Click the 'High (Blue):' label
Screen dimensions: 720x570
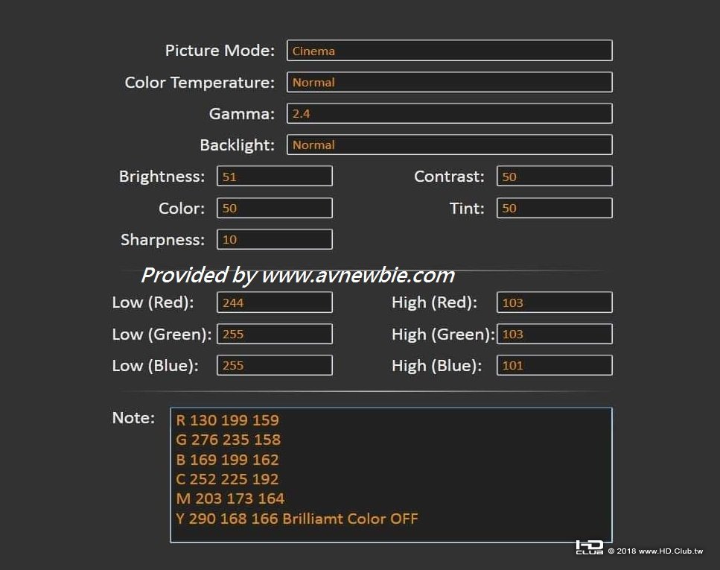tap(436, 366)
